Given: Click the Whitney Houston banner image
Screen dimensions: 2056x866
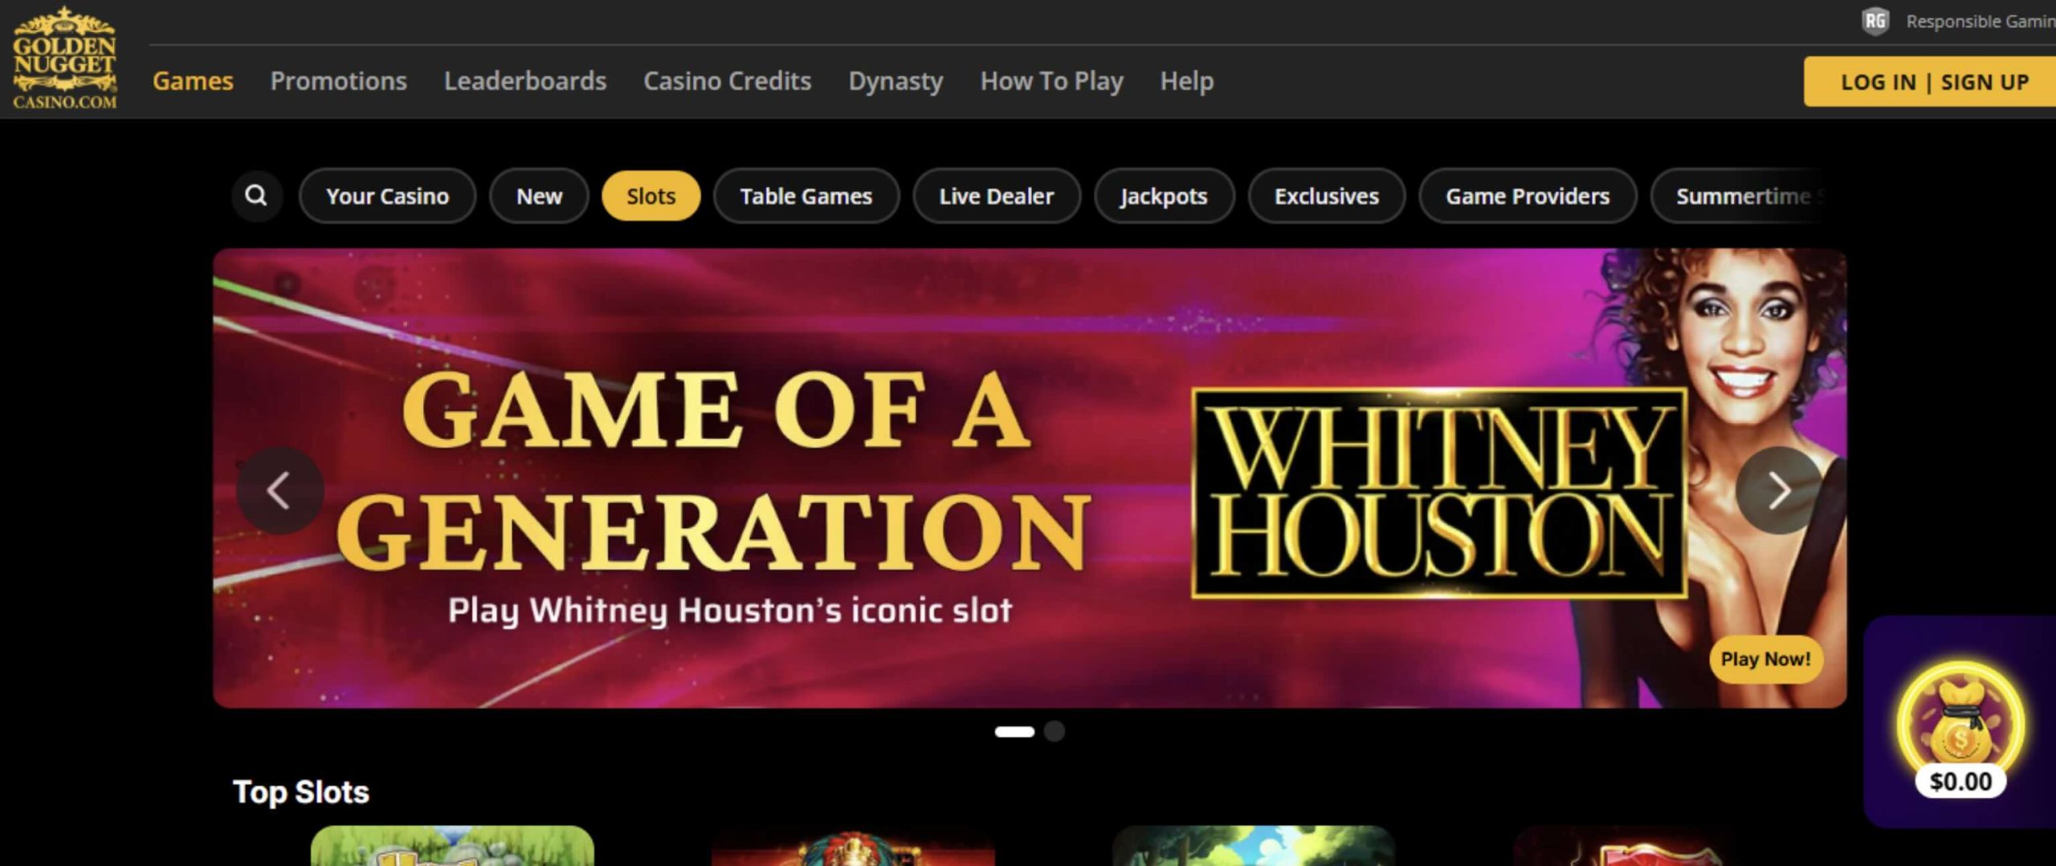Looking at the screenshot, I should [x=1030, y=478].
